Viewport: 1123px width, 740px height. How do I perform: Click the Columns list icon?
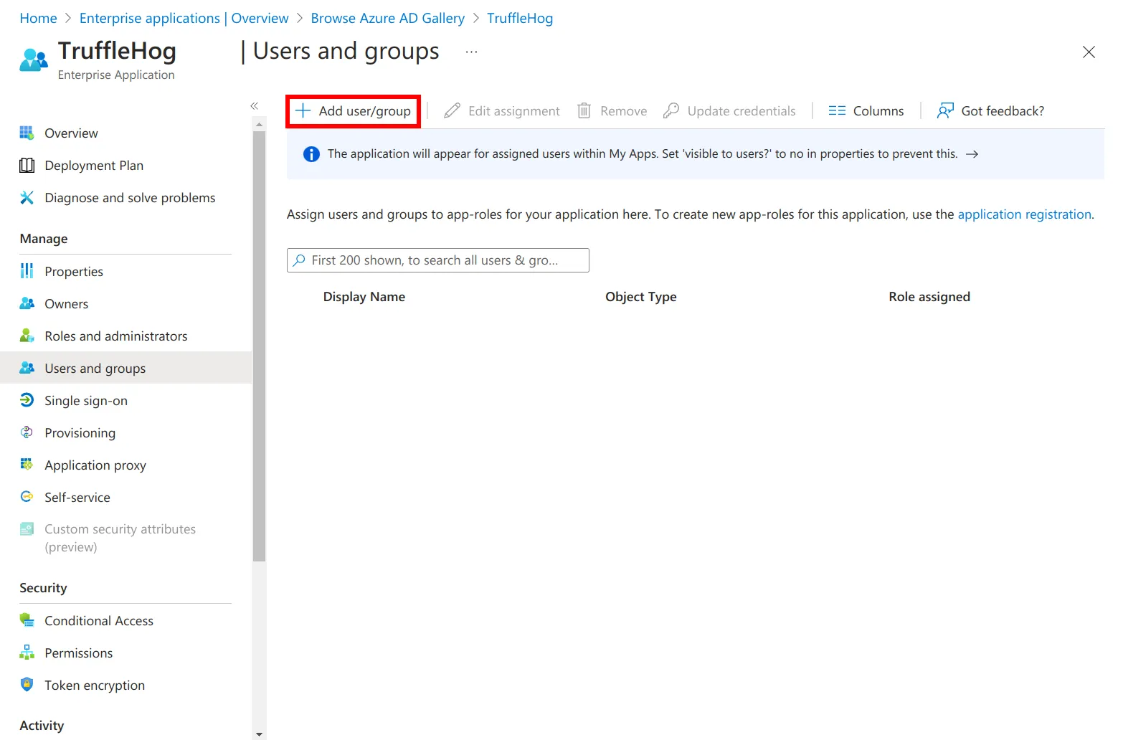[x=837, y=110]
